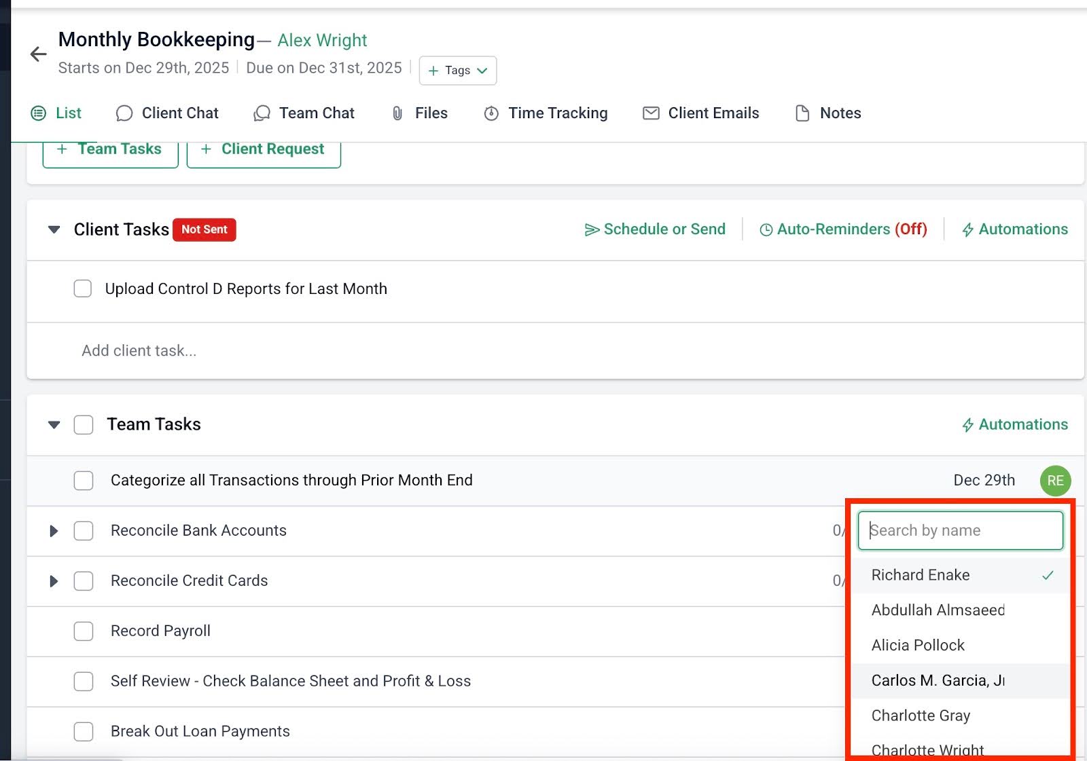Open the Alex Wright client link
The image size is (1087, 761).
click(322, 40)
